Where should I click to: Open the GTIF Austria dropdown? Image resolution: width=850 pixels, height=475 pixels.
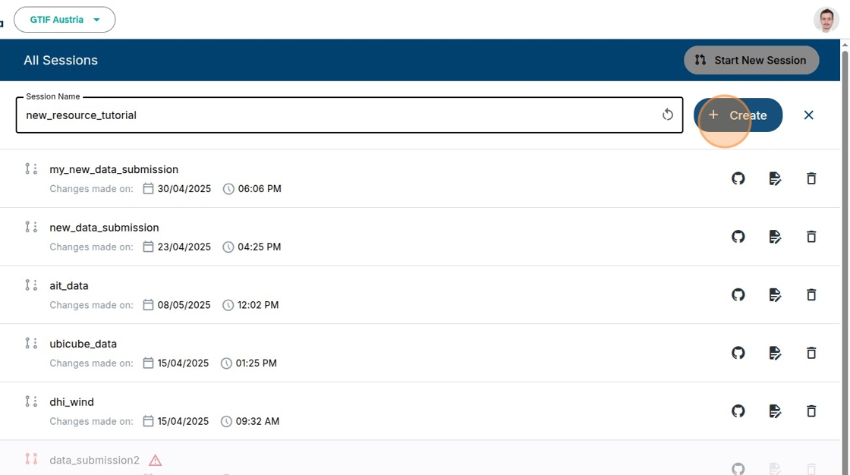point(65,20)
